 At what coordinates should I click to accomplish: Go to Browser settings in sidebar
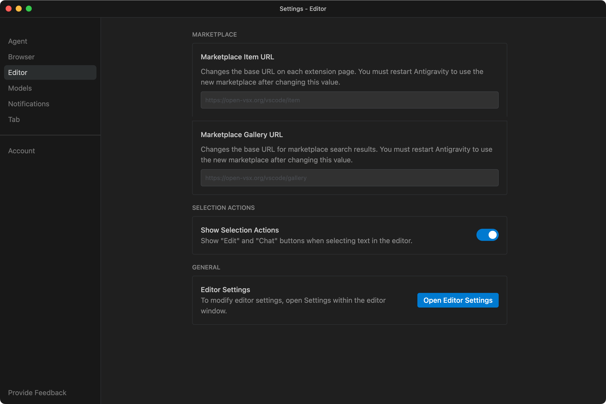pos(21,57)
